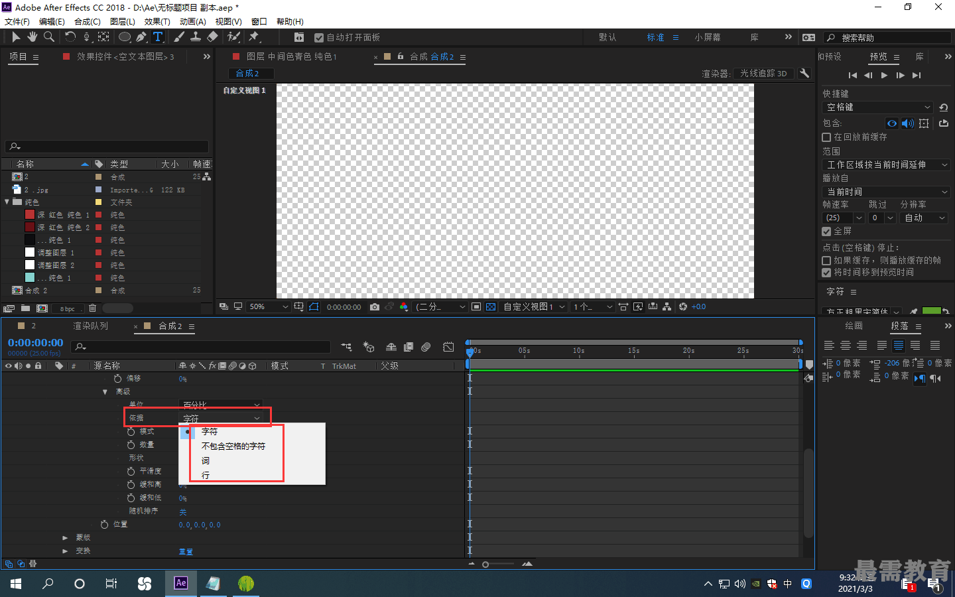Create new folder in Project panel
Screen dimensions: 955x597
(x=25, y=308)
